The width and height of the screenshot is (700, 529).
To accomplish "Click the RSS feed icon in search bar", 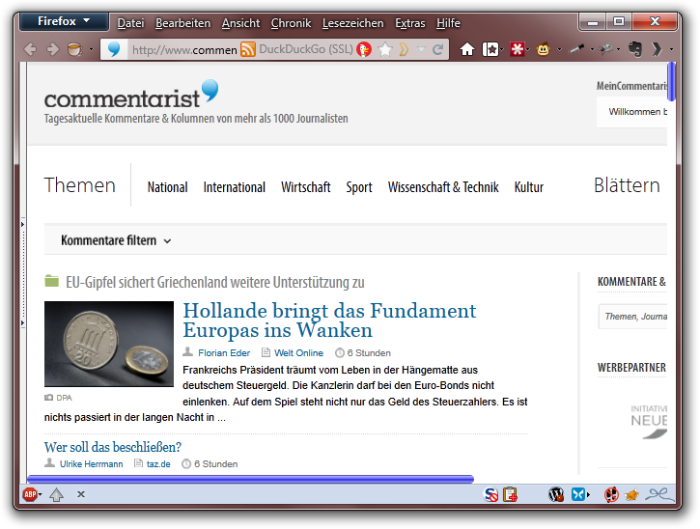I will [x=248, y=49].
